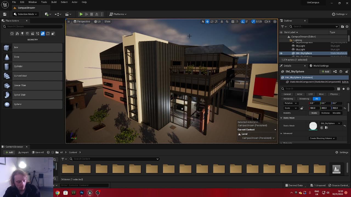Select the Cinematic clapperboard category
Viewport: 351px width, 197px height.
pos(32,33)
